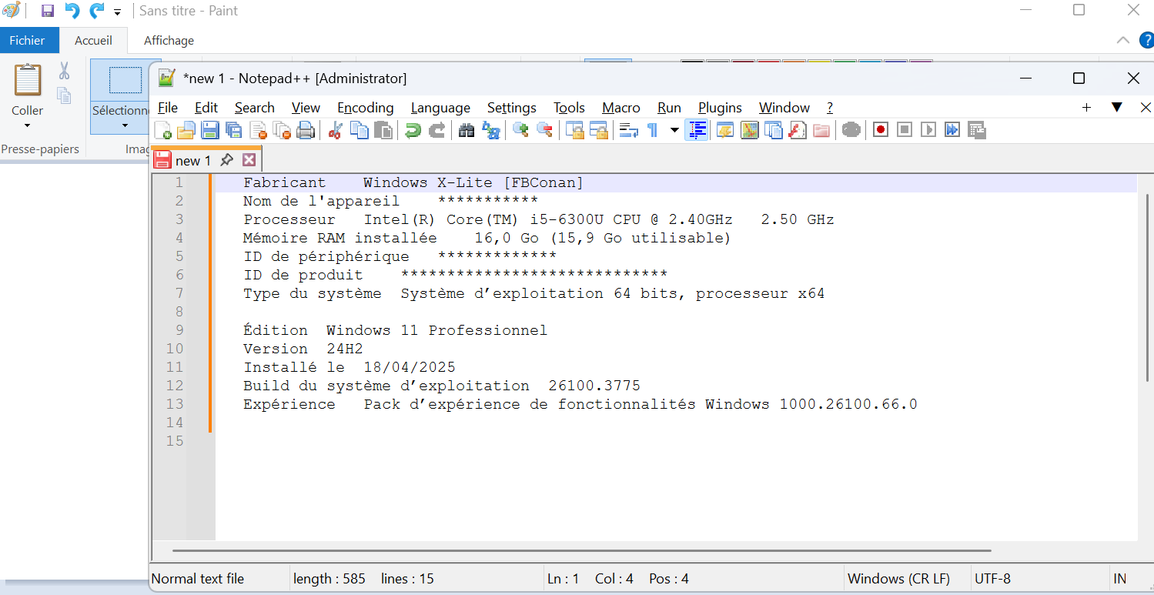The width and height of the screenshot is (1154, 595).
Task: Open Find with the binoculars icon
Action: tap(467, 130)
